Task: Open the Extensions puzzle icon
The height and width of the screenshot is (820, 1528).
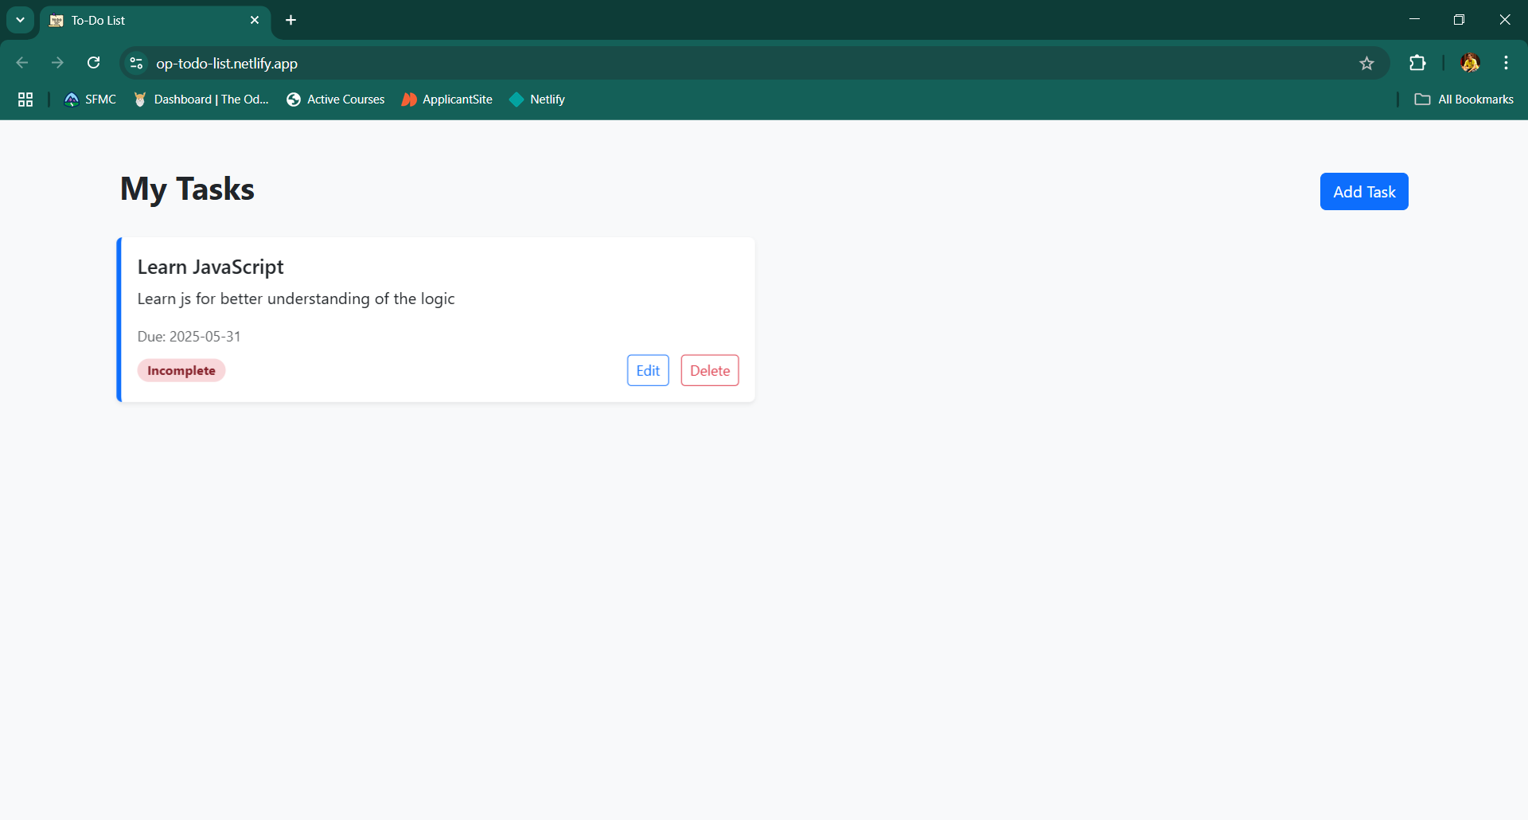Action: click(x=1417, y=63)
